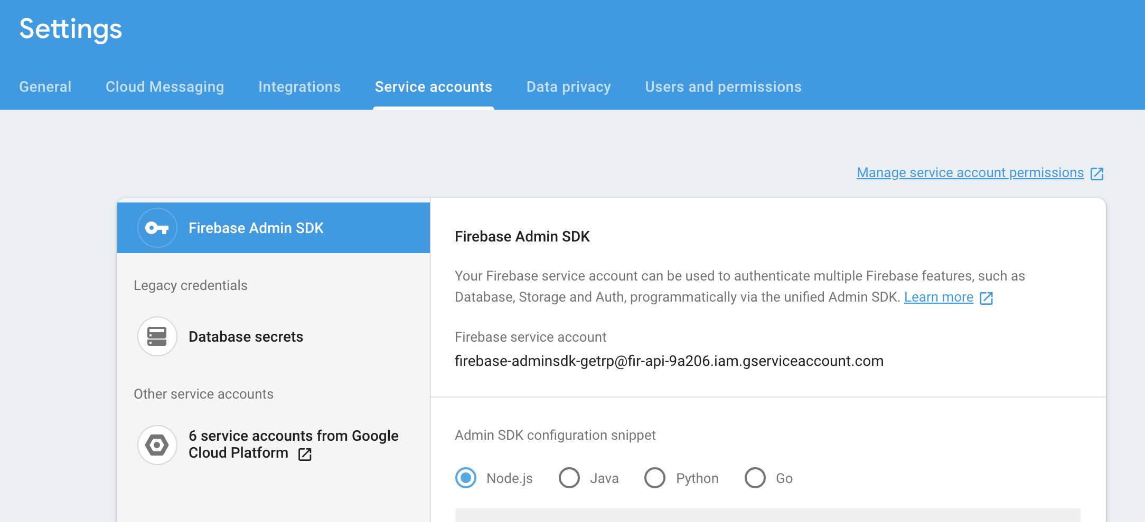Click the Firebase service account email address
Screen dimensions: 1145x522
pos(669,361)
